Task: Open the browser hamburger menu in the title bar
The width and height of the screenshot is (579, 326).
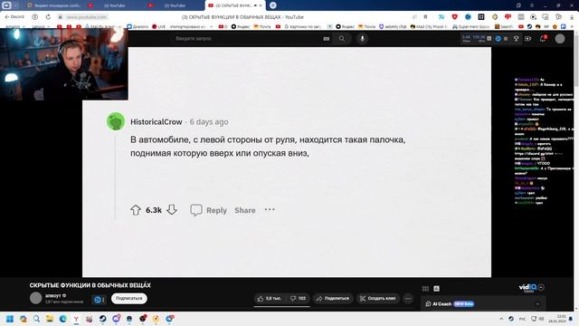Action: pyautogui.click(x=532, y=5)
